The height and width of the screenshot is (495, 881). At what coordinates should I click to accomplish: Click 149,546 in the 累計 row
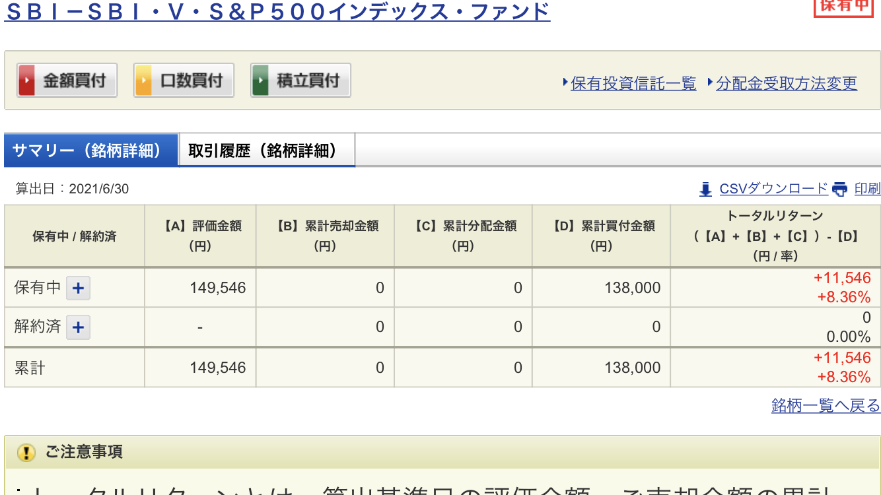(x=218, y=368)
